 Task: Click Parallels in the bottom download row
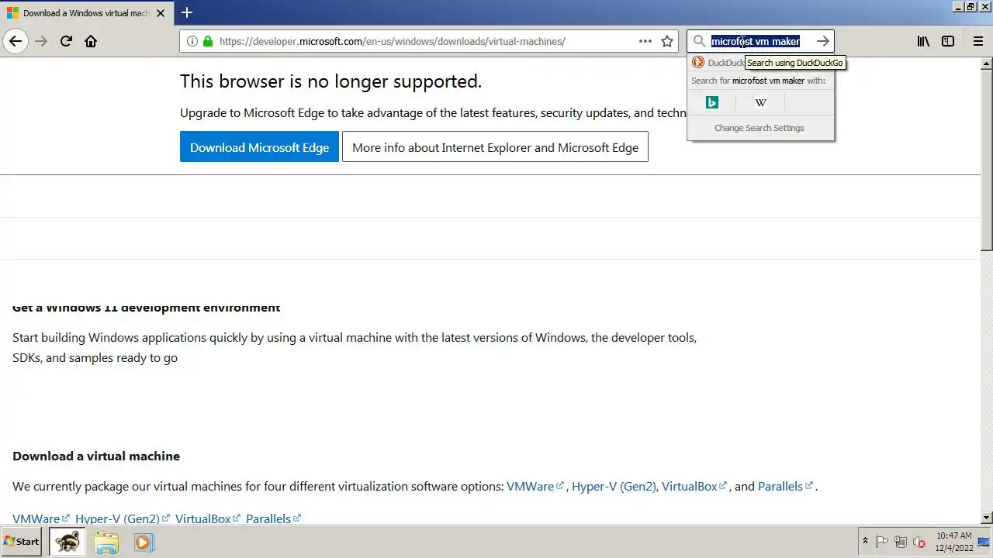[x=273, y=518]
